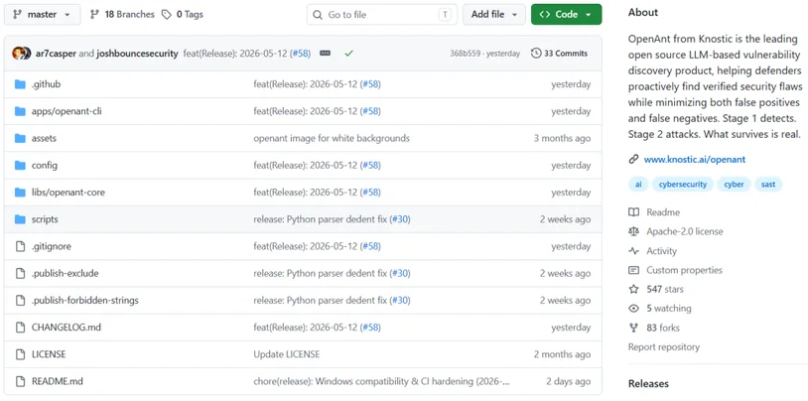Open Custom properties link
The image size is (808, 401).
684,270
